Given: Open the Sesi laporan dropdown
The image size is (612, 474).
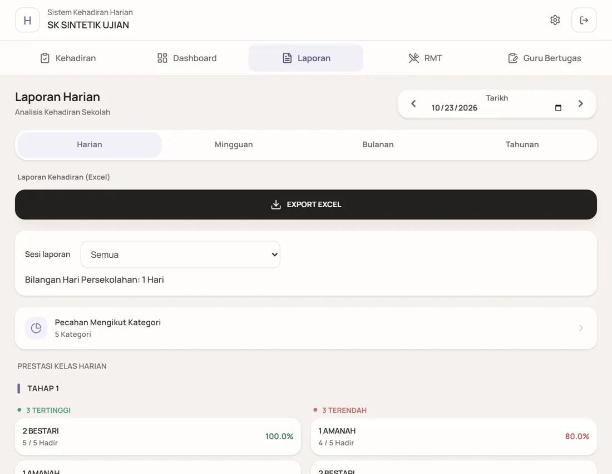Looking at the screenshot, I should 180,255.
